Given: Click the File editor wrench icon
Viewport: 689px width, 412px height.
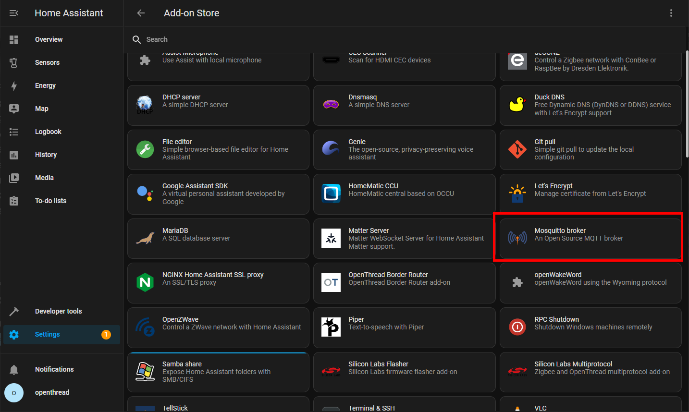Looking at the screenshot, I should [145, 149].
